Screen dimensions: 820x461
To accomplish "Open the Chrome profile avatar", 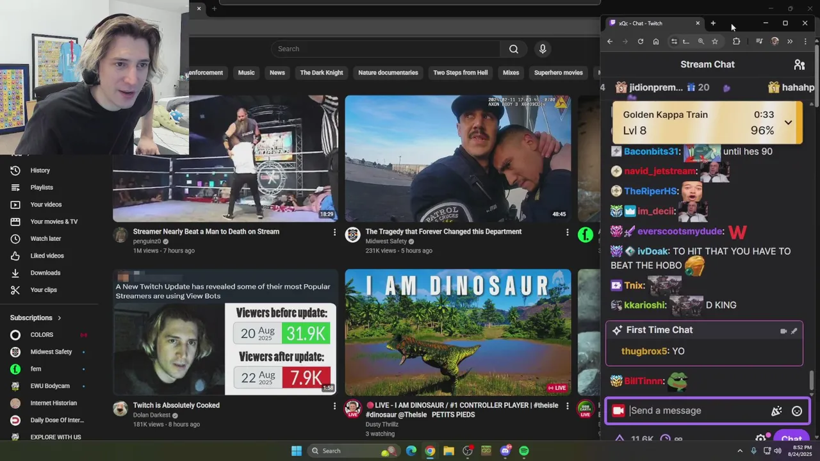I will tap(775, 42).
